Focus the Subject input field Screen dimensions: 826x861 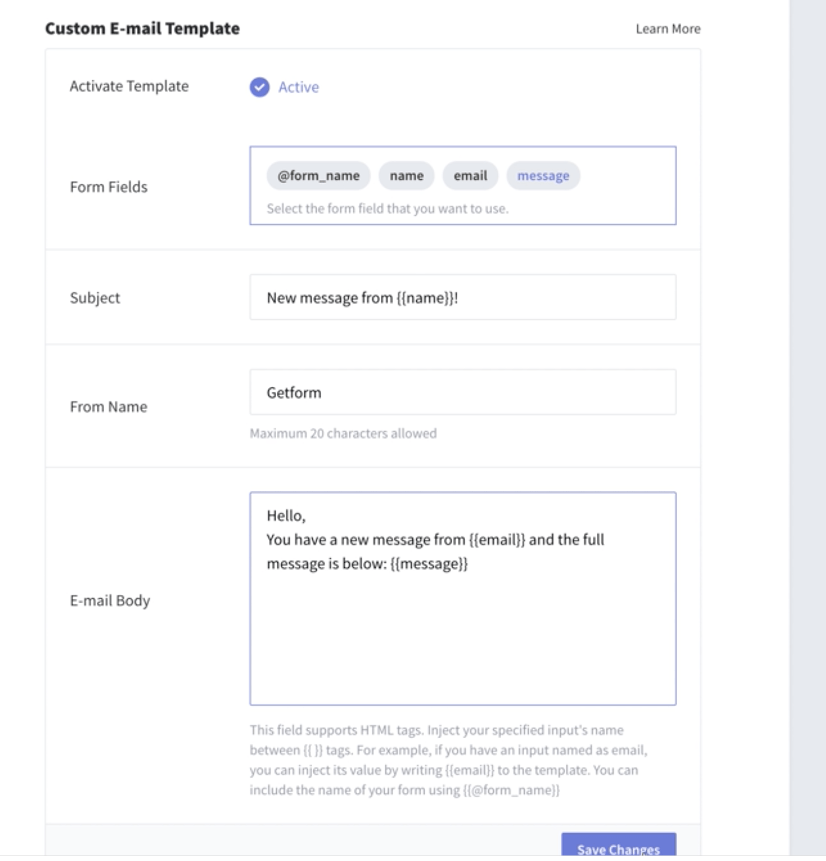(x=463, y=297)
